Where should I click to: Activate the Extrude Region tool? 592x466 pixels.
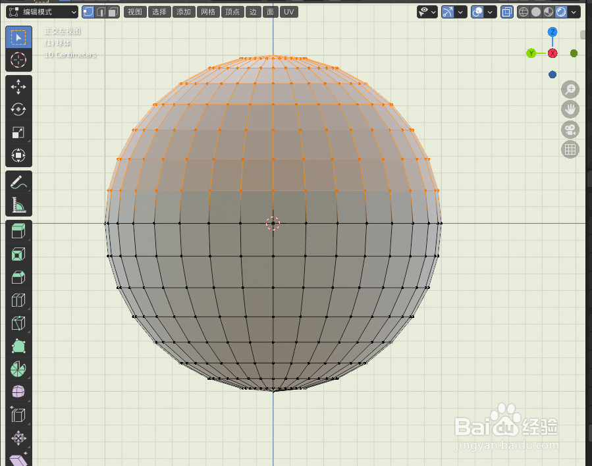(x=18, y=230)
